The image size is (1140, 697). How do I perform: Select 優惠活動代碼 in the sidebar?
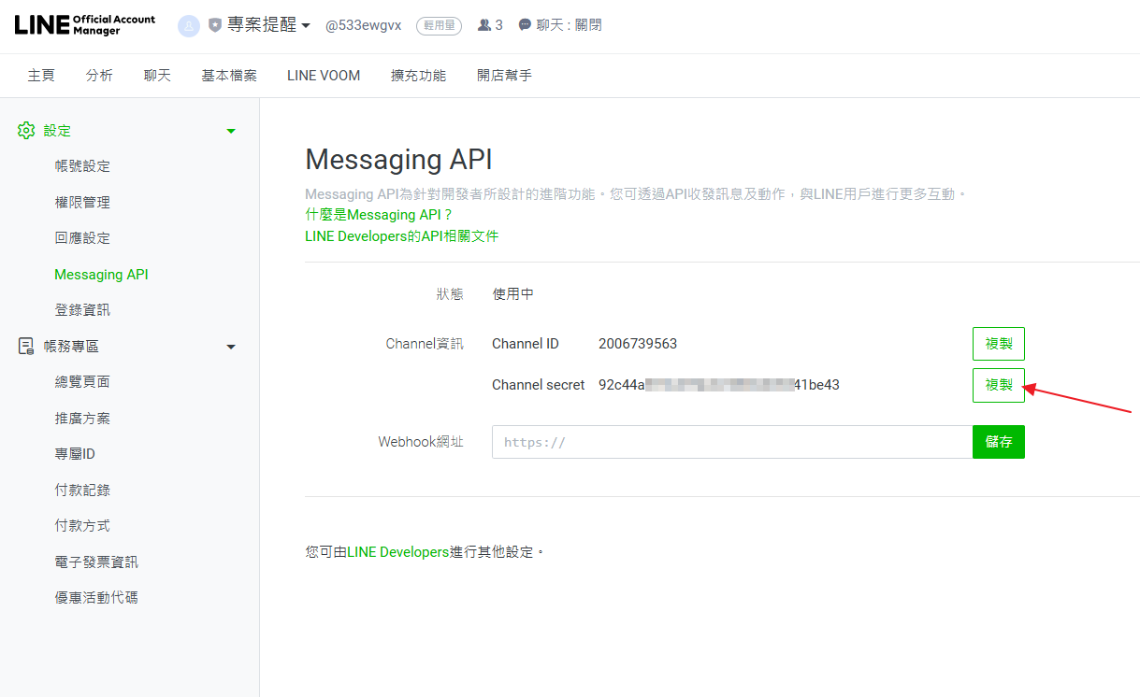point(96,598)
